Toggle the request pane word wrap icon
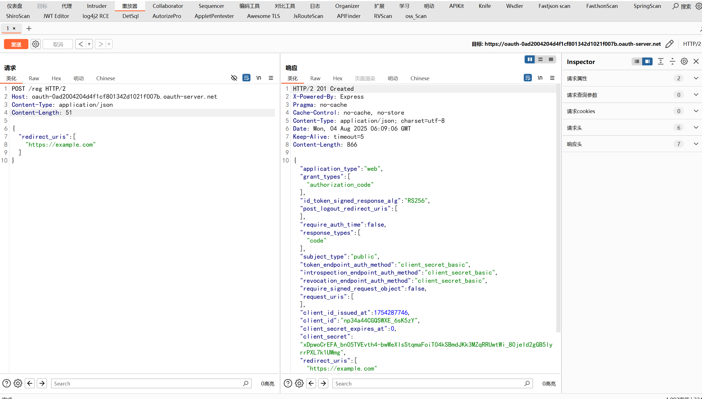702x399 pixels. point(246,78)
